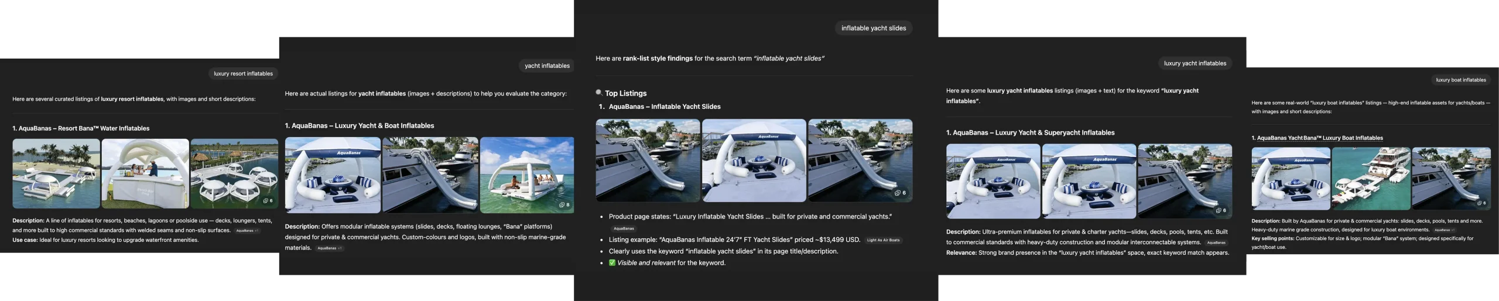Select the 'inflatable yacht slides' query bubble

coord(873,28)
